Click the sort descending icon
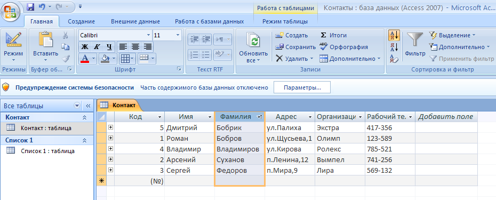Screen dimensions: 496x200 click(394, 47)
